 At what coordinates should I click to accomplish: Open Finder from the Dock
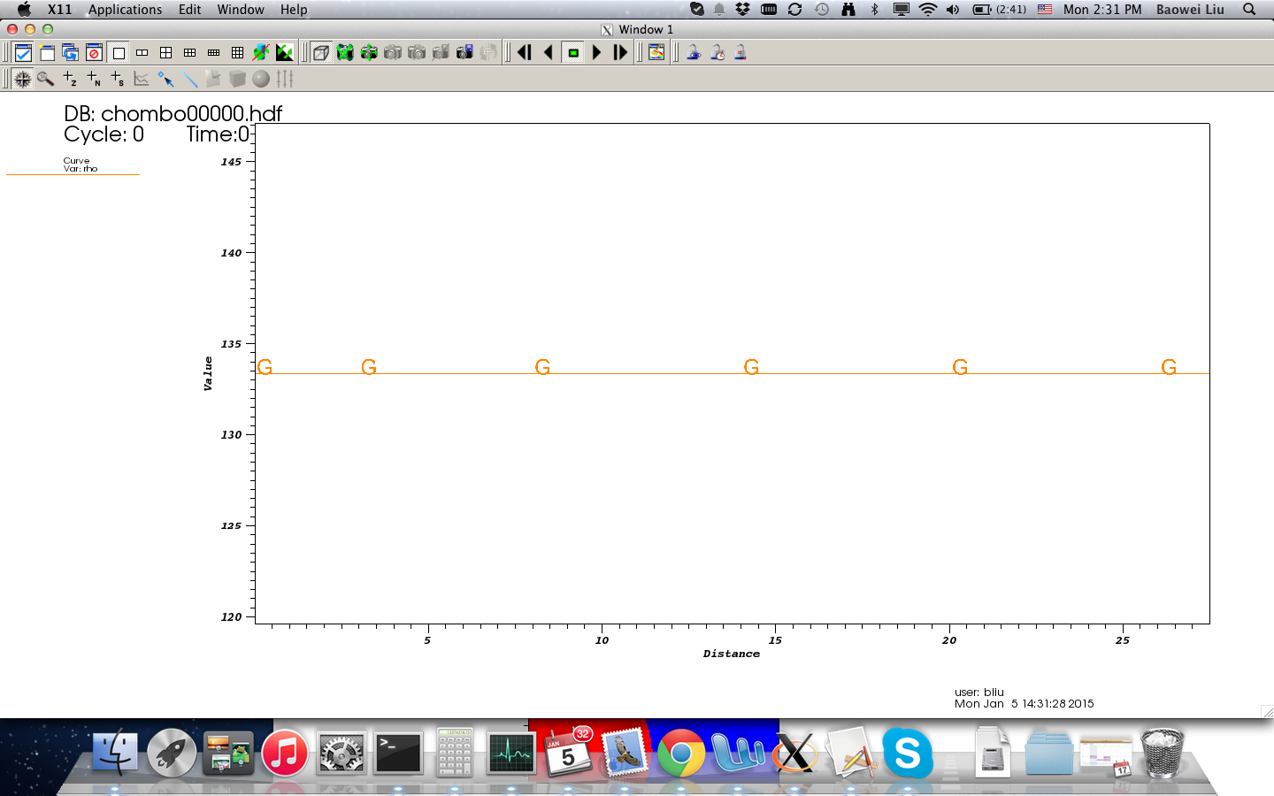115,753
